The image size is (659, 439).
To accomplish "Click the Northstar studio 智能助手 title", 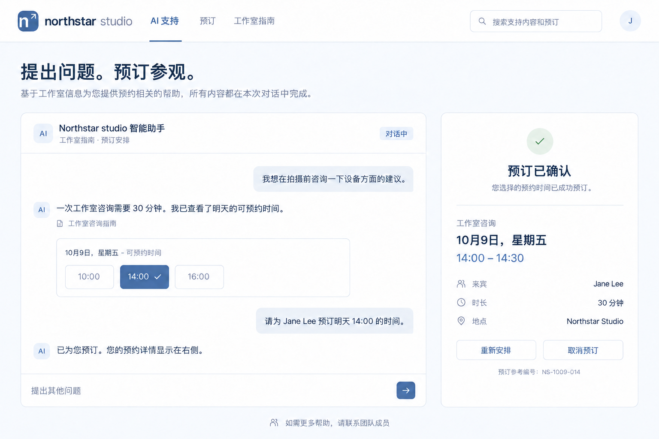I will click(x=112, y=128).
